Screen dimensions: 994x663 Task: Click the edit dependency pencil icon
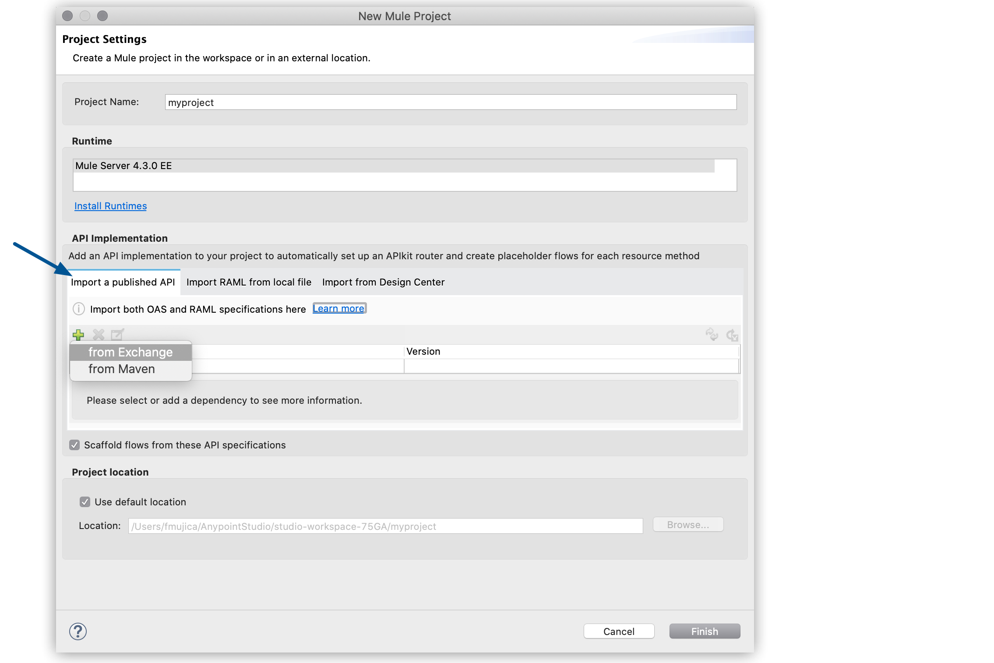pyautogui.click(x=118, y=335)
